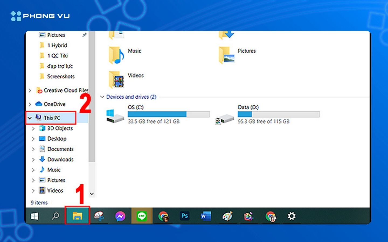Launch Photoshop from the taskbar
Screen dimensions: 388x242
coord(185,216)
